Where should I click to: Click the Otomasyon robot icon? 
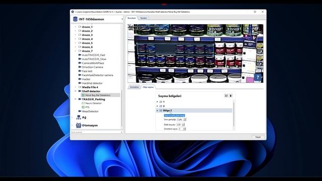[x=78, y=125]
